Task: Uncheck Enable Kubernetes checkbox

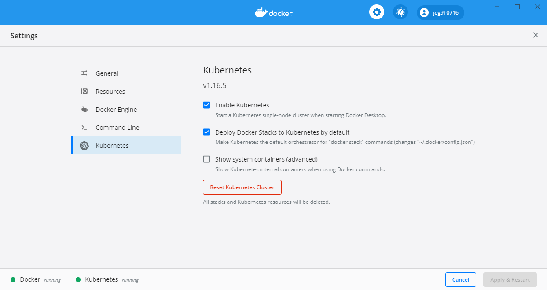Action: pos(206,105)
